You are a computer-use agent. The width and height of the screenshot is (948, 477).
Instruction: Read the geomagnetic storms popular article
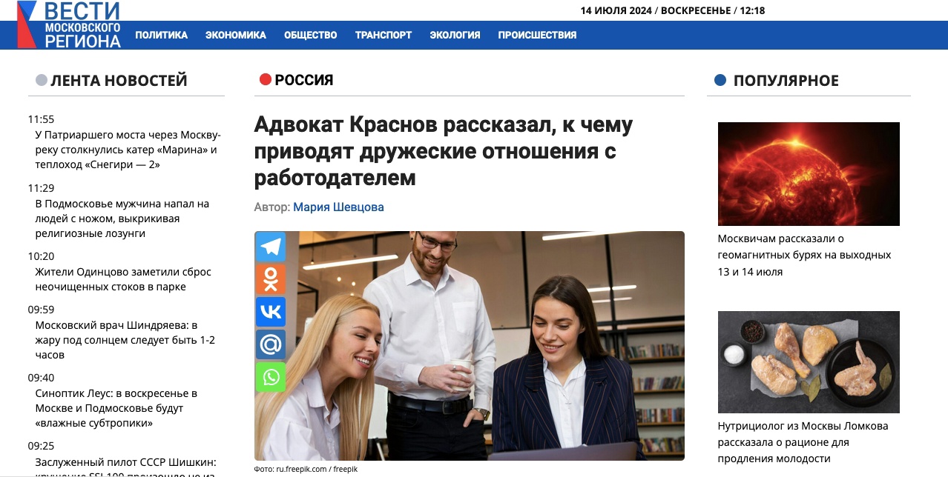pos(804,255)
